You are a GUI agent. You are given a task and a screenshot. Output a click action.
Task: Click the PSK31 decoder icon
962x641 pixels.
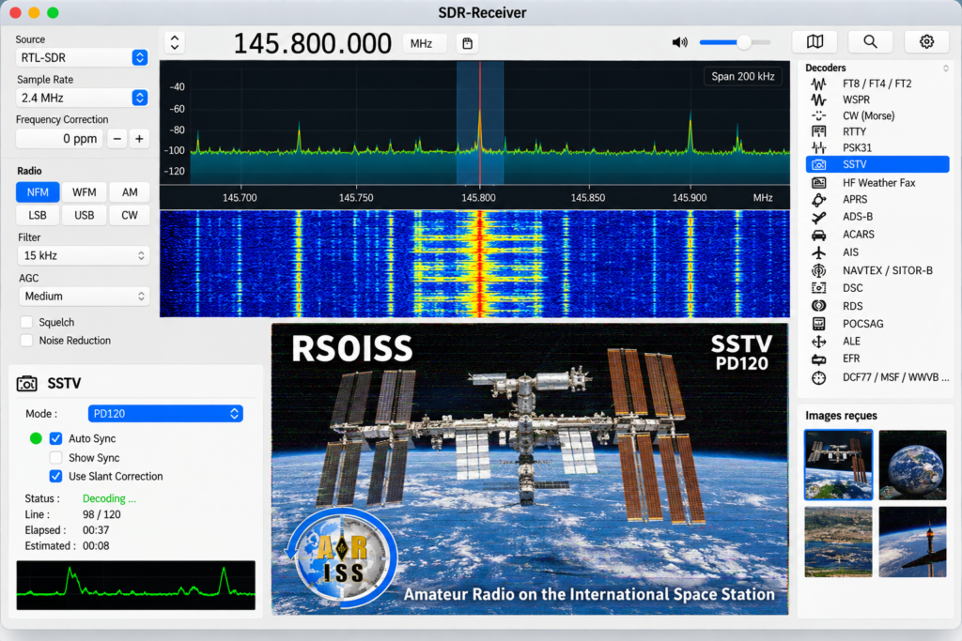tap(818, 147)
